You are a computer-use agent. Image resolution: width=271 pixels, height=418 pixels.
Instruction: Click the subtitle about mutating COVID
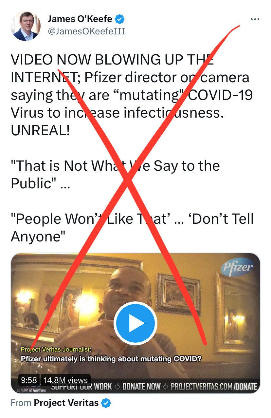(x=111, y=359)
